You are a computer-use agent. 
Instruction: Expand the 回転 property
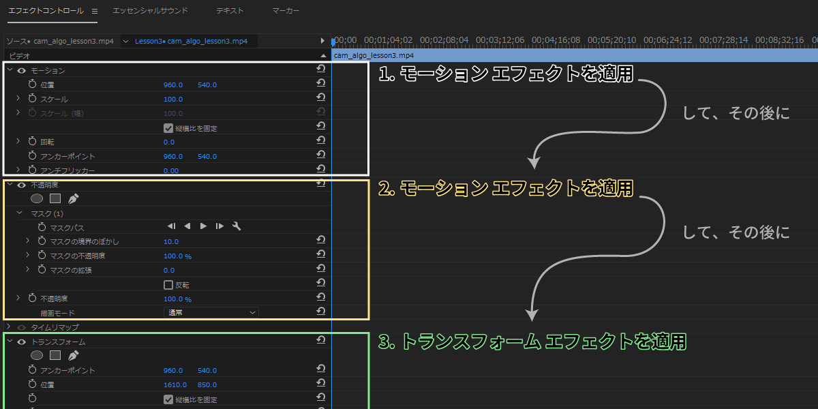point(18,141)
